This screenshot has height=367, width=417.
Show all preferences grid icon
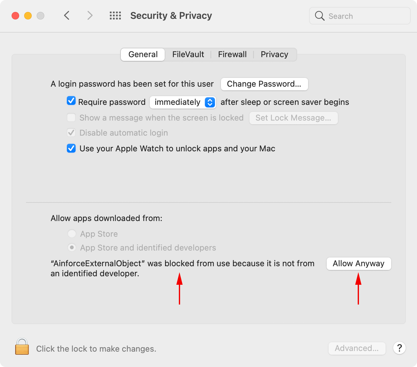tap(115, 16)
